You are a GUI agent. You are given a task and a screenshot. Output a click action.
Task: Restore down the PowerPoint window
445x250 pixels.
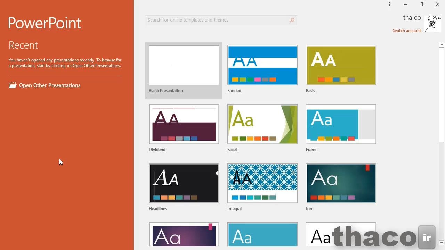click(421, 4)
